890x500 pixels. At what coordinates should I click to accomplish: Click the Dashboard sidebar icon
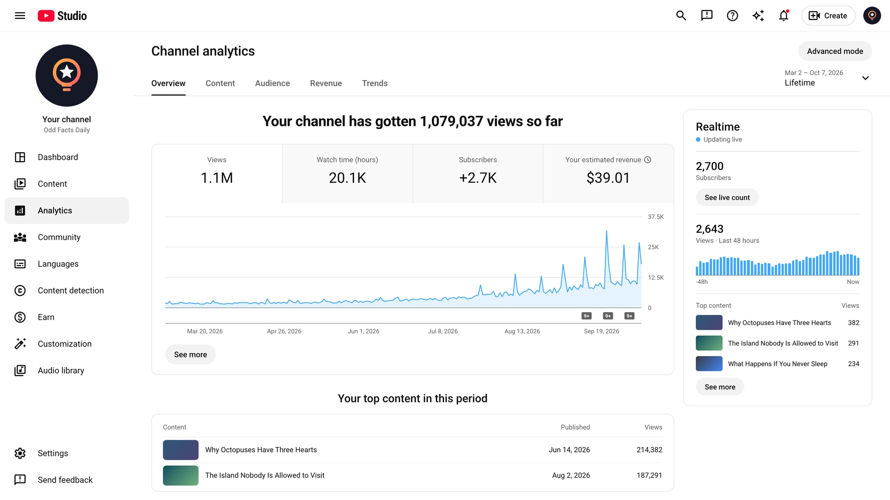(x=20, y=157)
